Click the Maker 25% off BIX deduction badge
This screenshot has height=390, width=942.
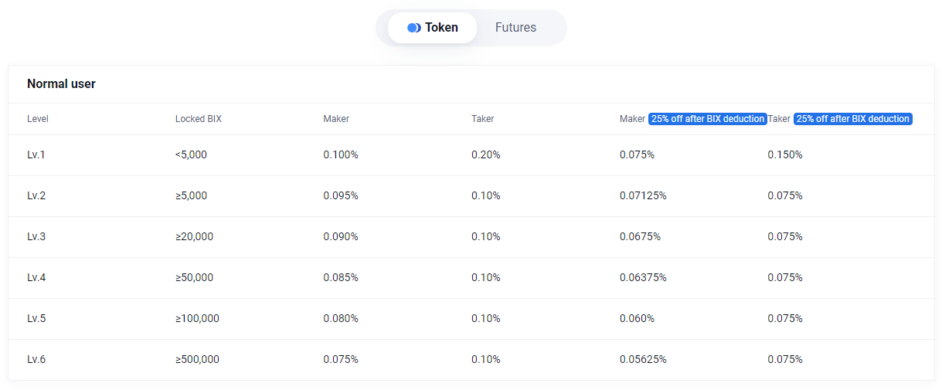pos(707,119)
